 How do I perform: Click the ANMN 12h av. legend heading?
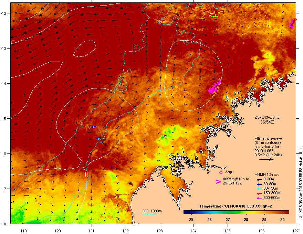pyautogui.click(x=267, y=174)
